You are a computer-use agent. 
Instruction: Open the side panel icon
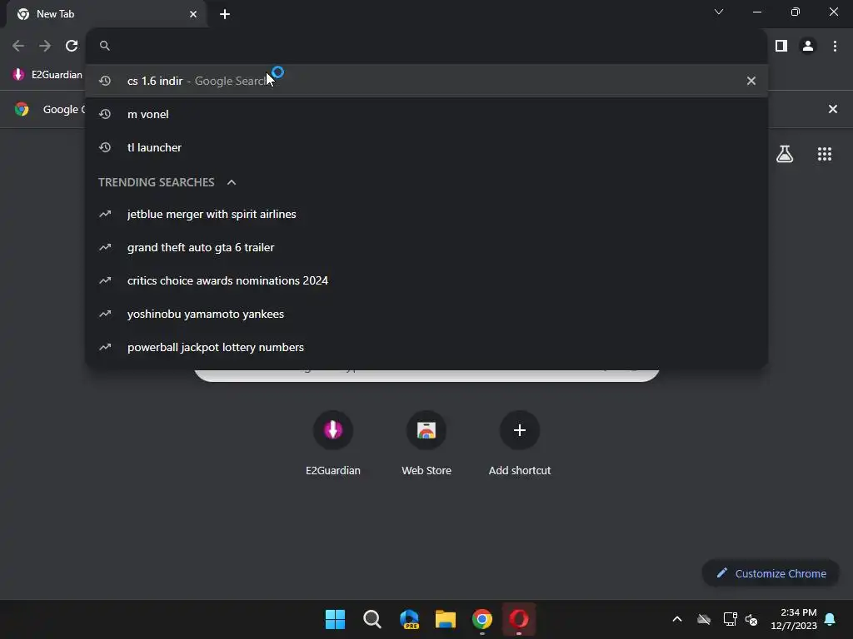pyautogui.click(x=781, y=47)
